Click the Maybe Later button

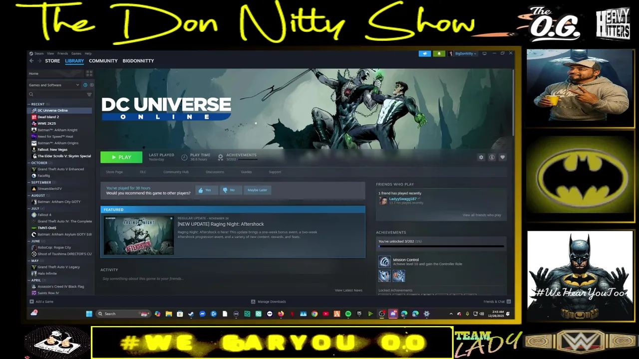click(x=257, y=190)
